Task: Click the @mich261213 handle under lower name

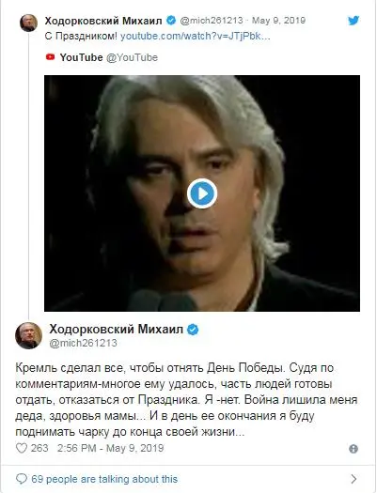Action: 84,343
